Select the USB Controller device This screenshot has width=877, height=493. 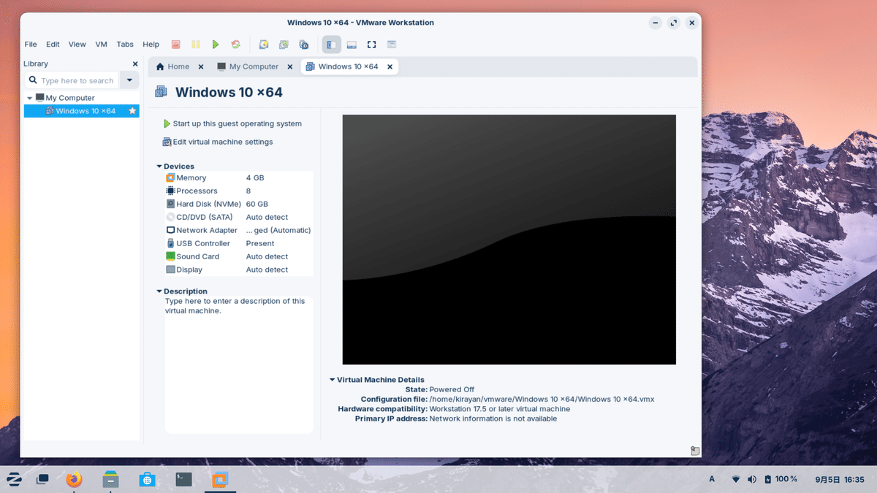click(239, 243)
